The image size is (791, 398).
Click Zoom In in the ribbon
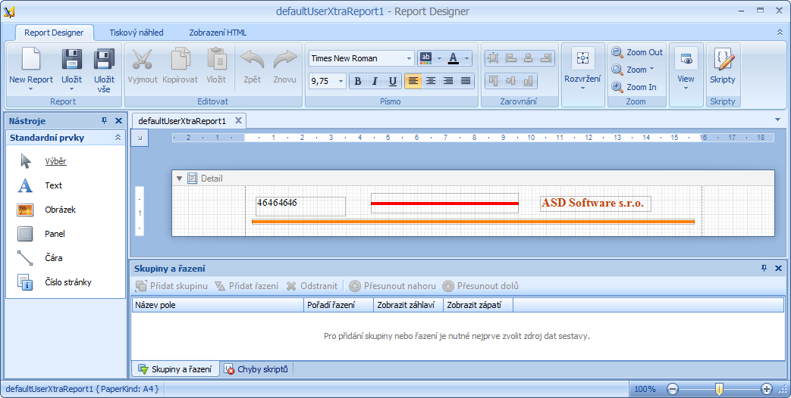634,87
